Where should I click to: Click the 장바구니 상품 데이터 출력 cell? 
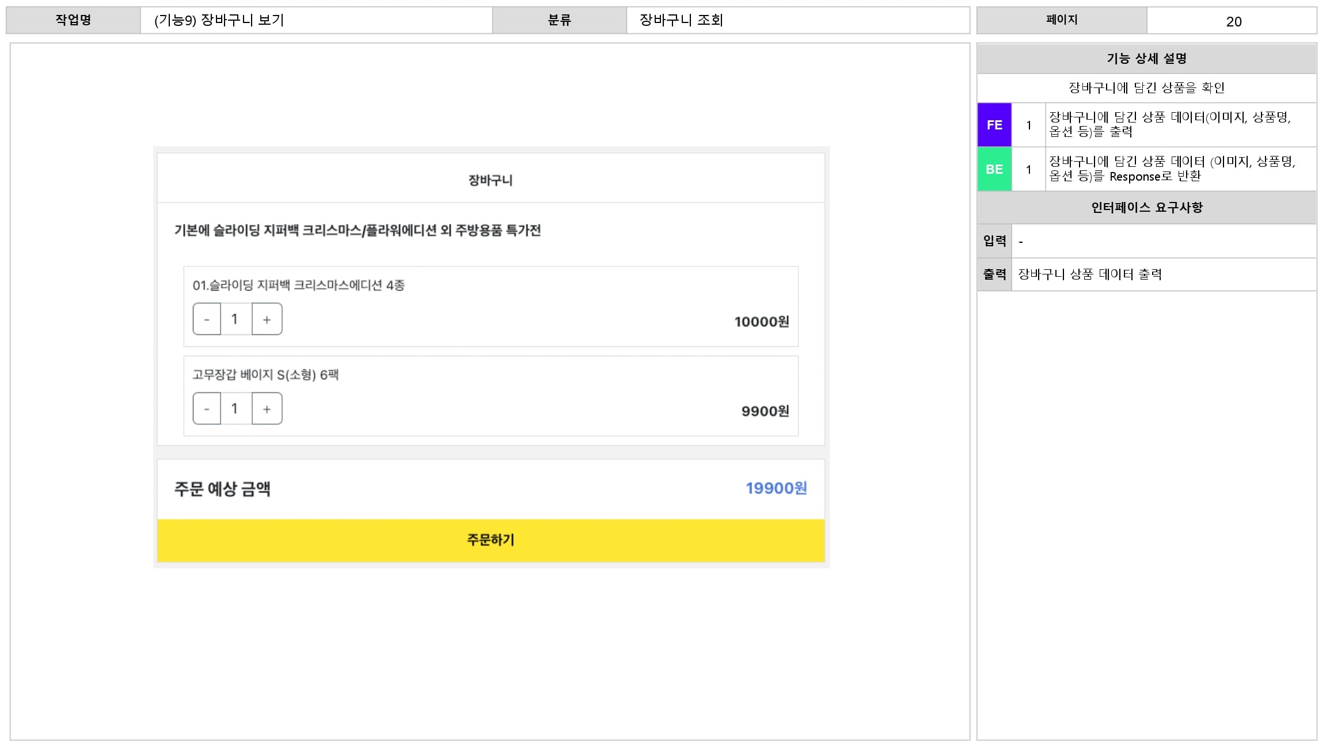pos(1164,274)
